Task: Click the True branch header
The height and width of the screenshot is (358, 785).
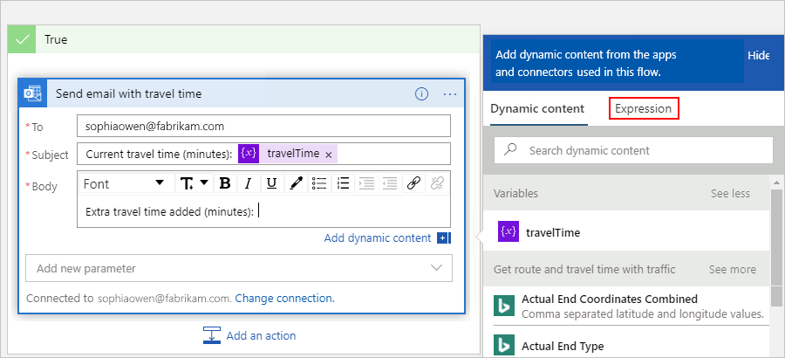Action: (x=244, y=39)
